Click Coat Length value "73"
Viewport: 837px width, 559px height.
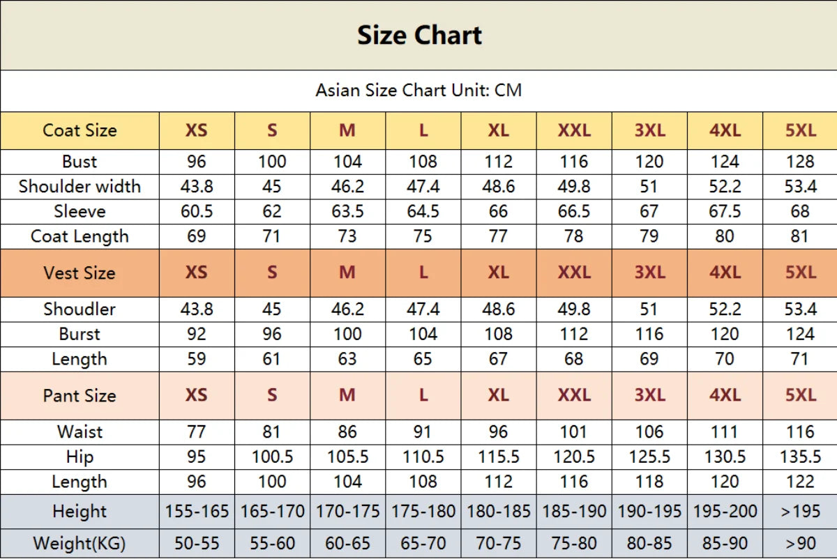pyautogui.click(x=347, y=236)
